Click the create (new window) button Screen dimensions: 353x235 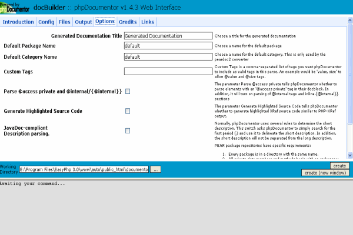[325, 173]
